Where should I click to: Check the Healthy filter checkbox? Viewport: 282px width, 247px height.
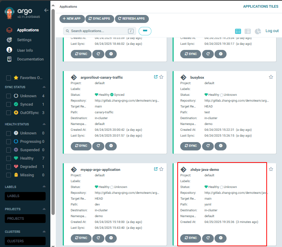(x=8, y=158)
